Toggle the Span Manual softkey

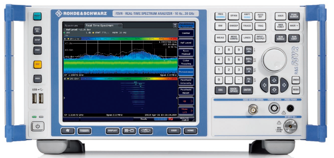coord(186,52)
